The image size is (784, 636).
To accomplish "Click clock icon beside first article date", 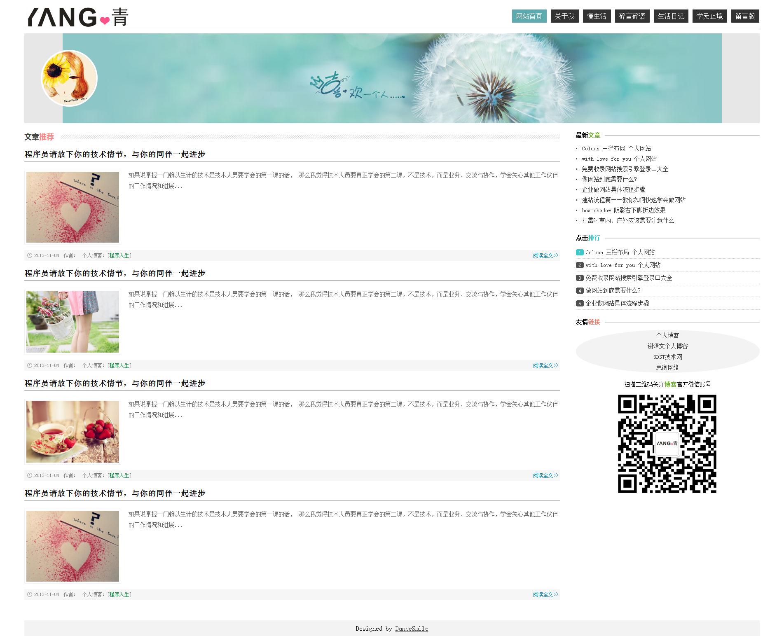I will point(30,255).
